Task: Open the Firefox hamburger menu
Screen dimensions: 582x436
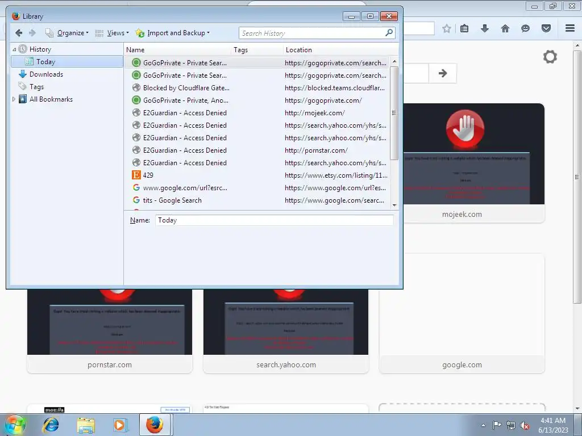Action: pos(570,28)
